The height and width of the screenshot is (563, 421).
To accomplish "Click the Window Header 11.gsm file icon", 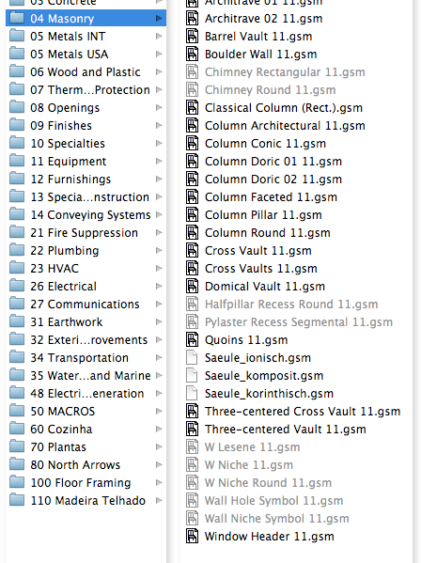I will (192, 537).
